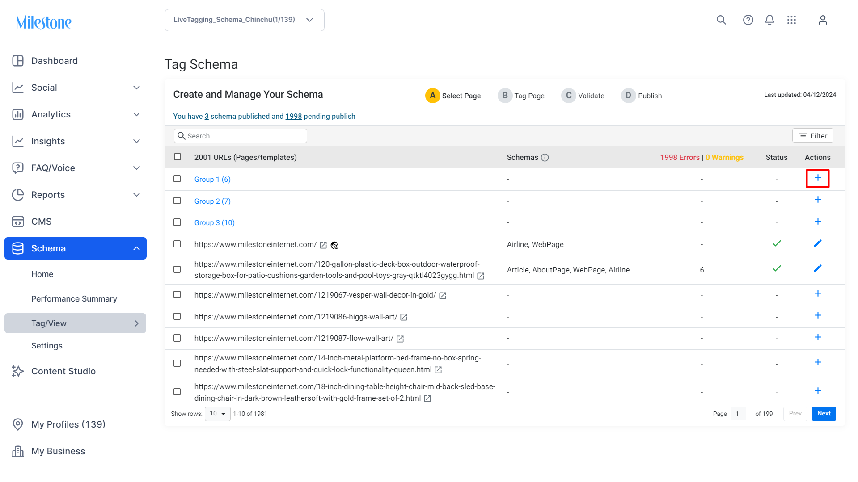Add schema for higgs-wall-art row
858x482 pixels.
[x=818, y=315]
